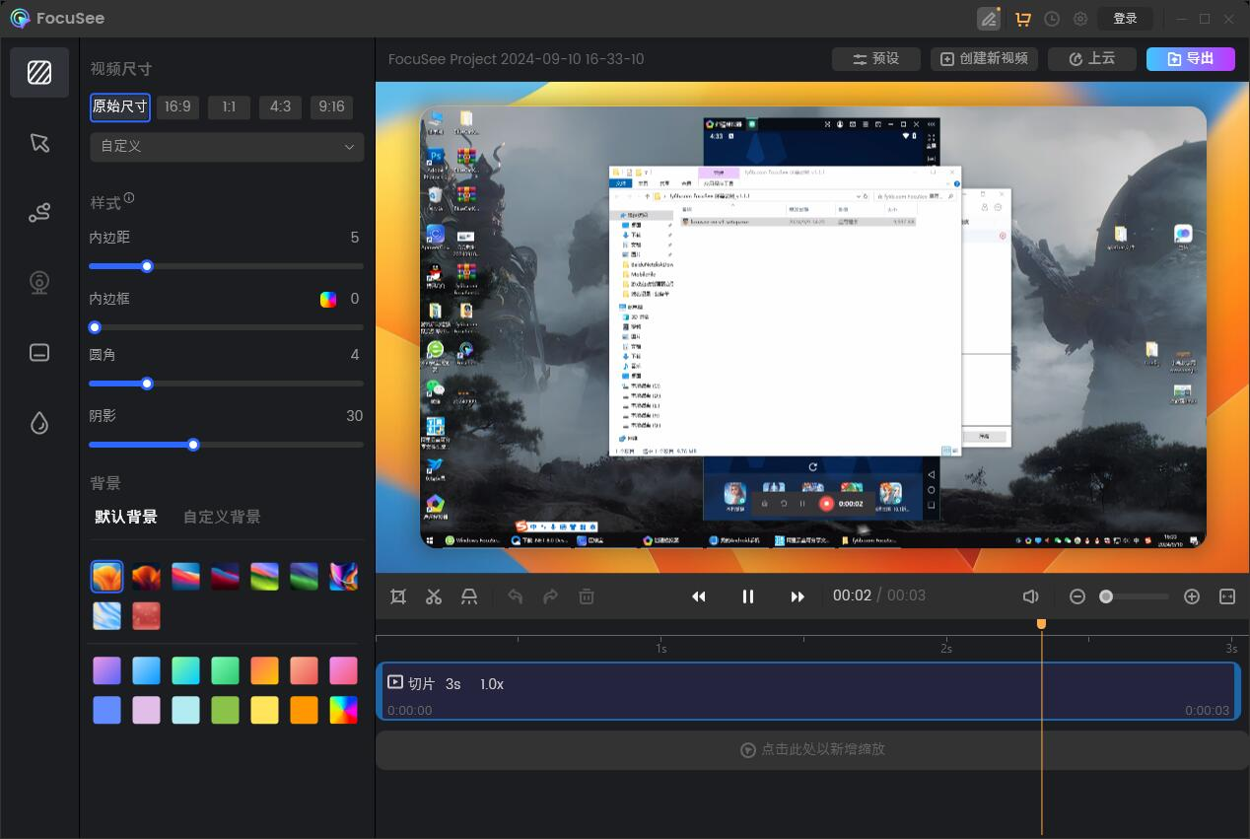Viewport: 1250px width, 839px height.
Task: Click the 导出 export button
Action: tap(1190, 59)
